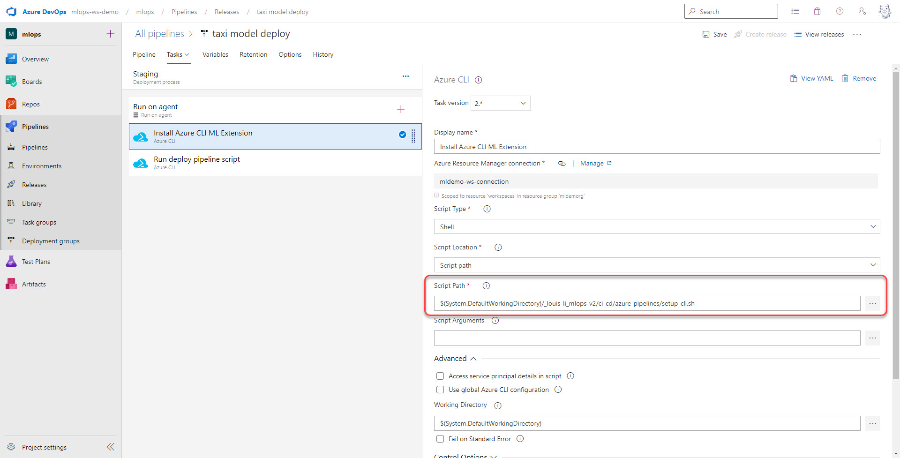900x458 pixels.
Task: Open user settings icon in header
Action: (x=862, y=11)
